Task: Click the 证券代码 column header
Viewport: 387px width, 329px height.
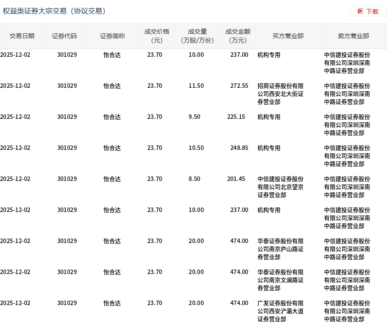Action: [x=64, y=36]
